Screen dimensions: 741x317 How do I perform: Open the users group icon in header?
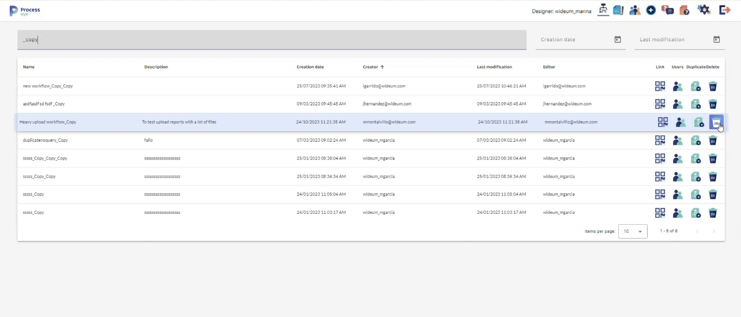(635, 10)
